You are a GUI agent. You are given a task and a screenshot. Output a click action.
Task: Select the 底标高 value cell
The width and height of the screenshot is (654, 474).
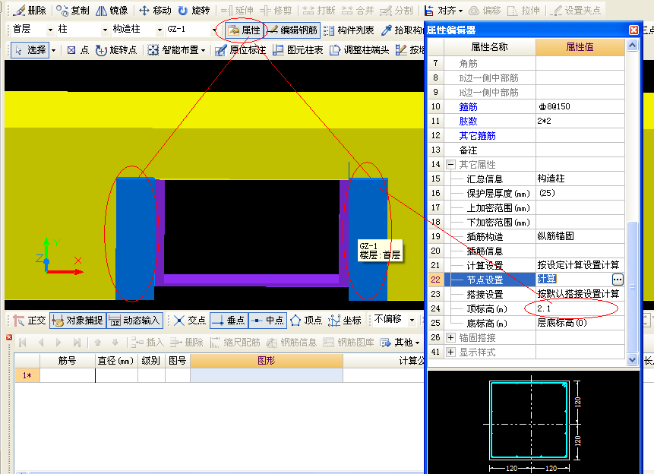(x=580, y=323)
